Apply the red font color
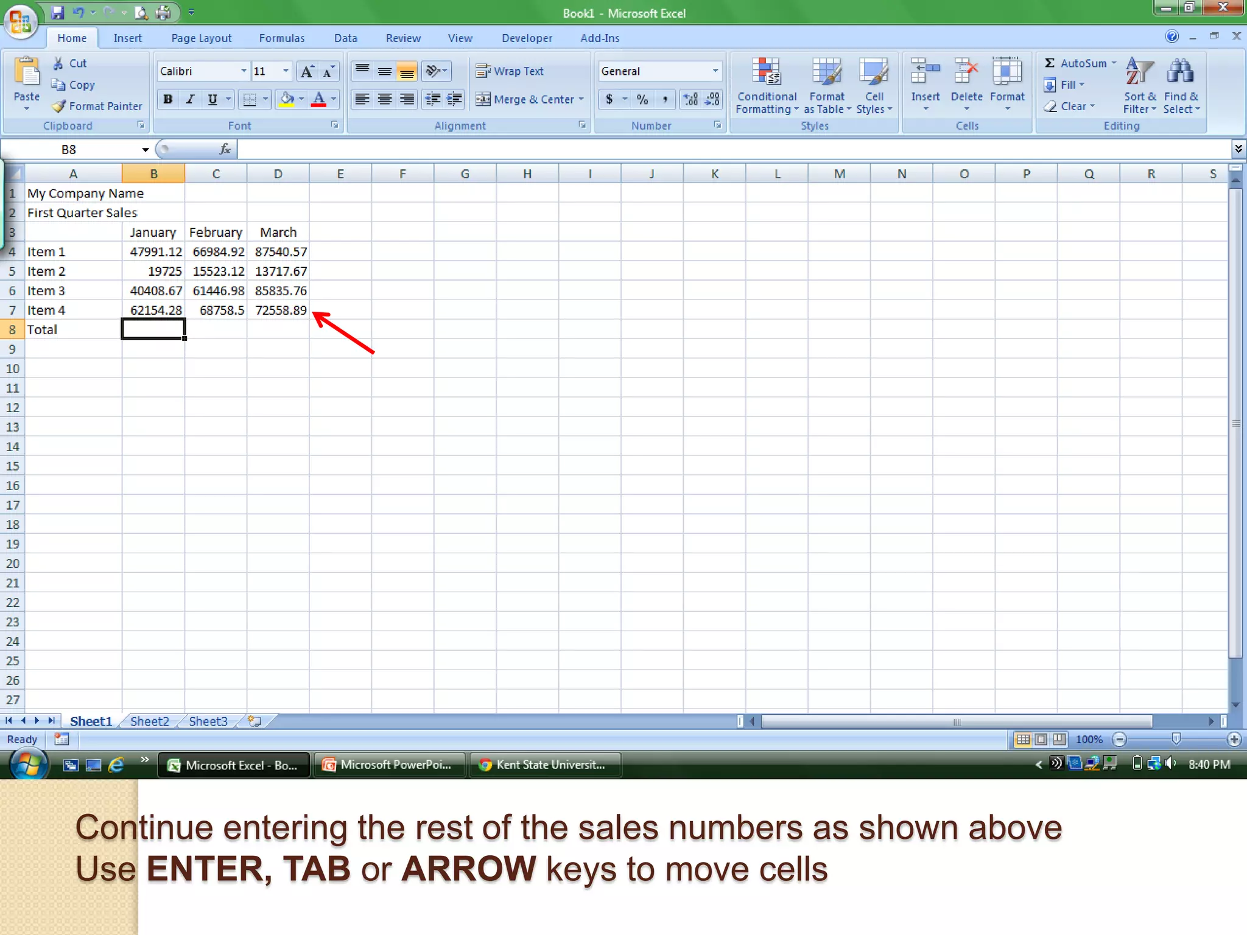The height and width of the screenshot is (935, 1247). [318, 99]
